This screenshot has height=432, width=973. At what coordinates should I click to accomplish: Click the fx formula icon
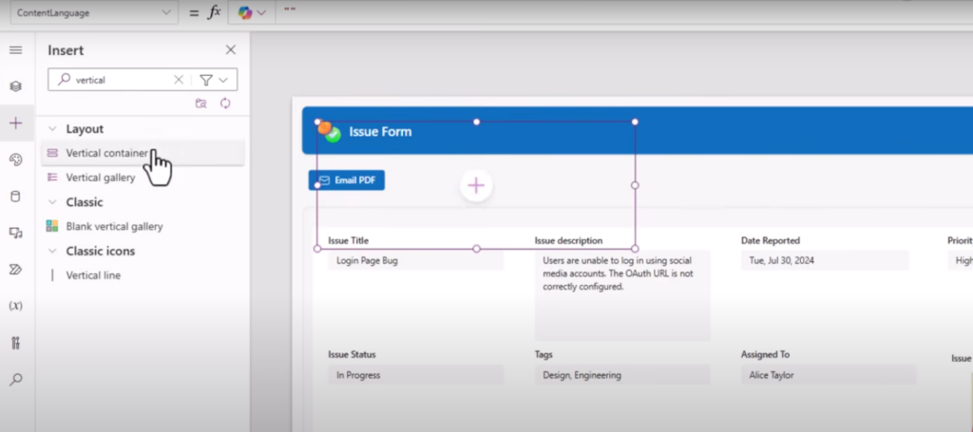point(214,12)
